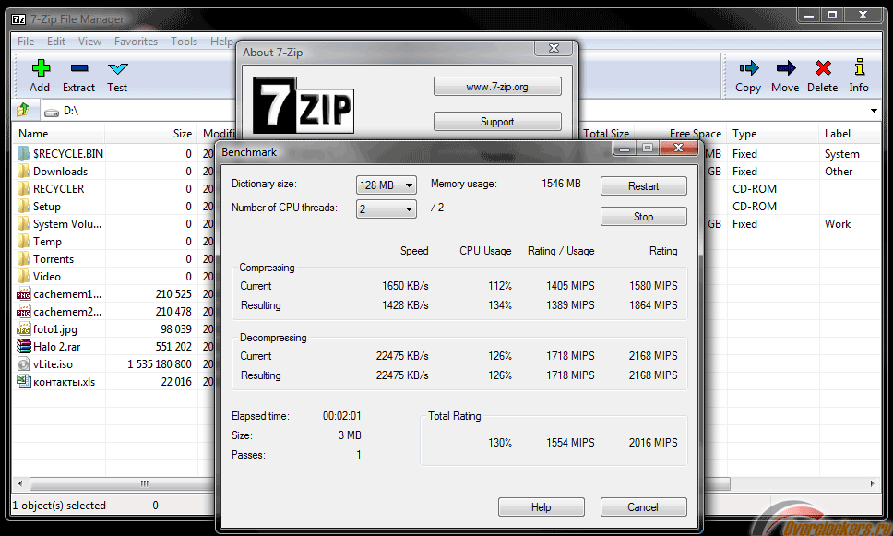Open the File menu
The height and width of the screenshot is (536, 893).
click(26, 41)
